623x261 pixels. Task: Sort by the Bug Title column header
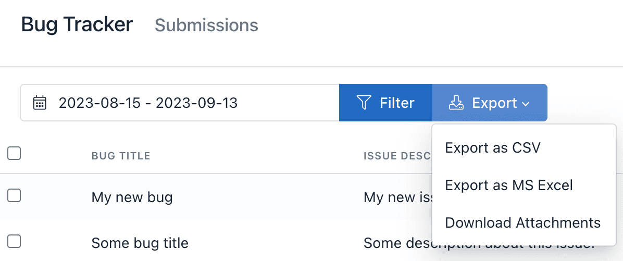[x=121, y=156]
